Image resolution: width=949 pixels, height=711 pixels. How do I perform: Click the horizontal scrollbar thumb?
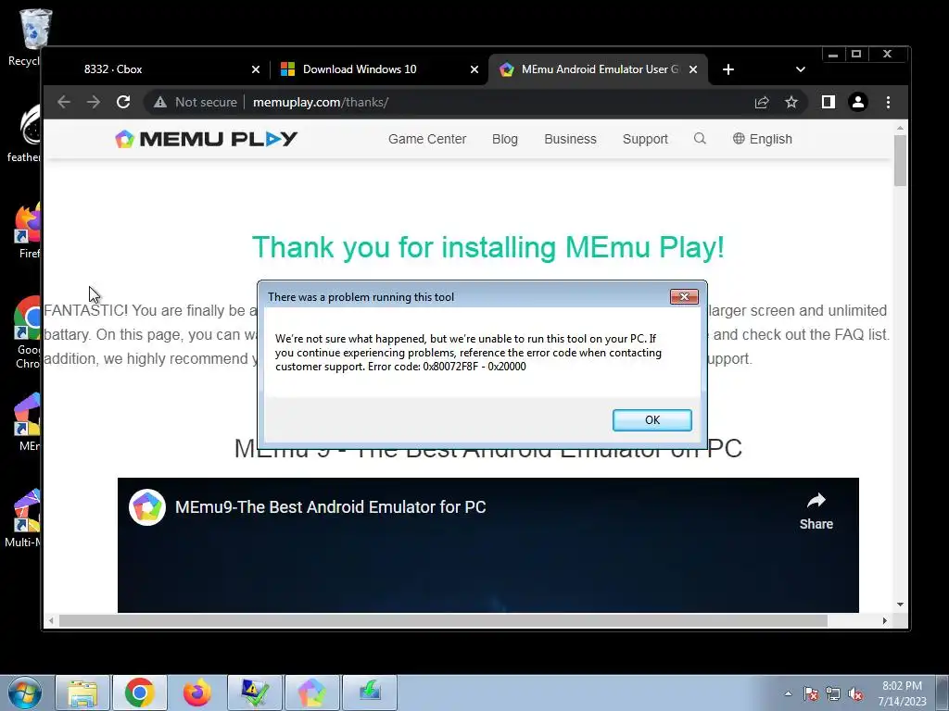(443, 621)
